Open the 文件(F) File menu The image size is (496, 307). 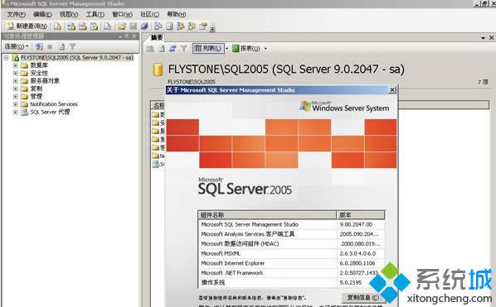pos(16,15)
